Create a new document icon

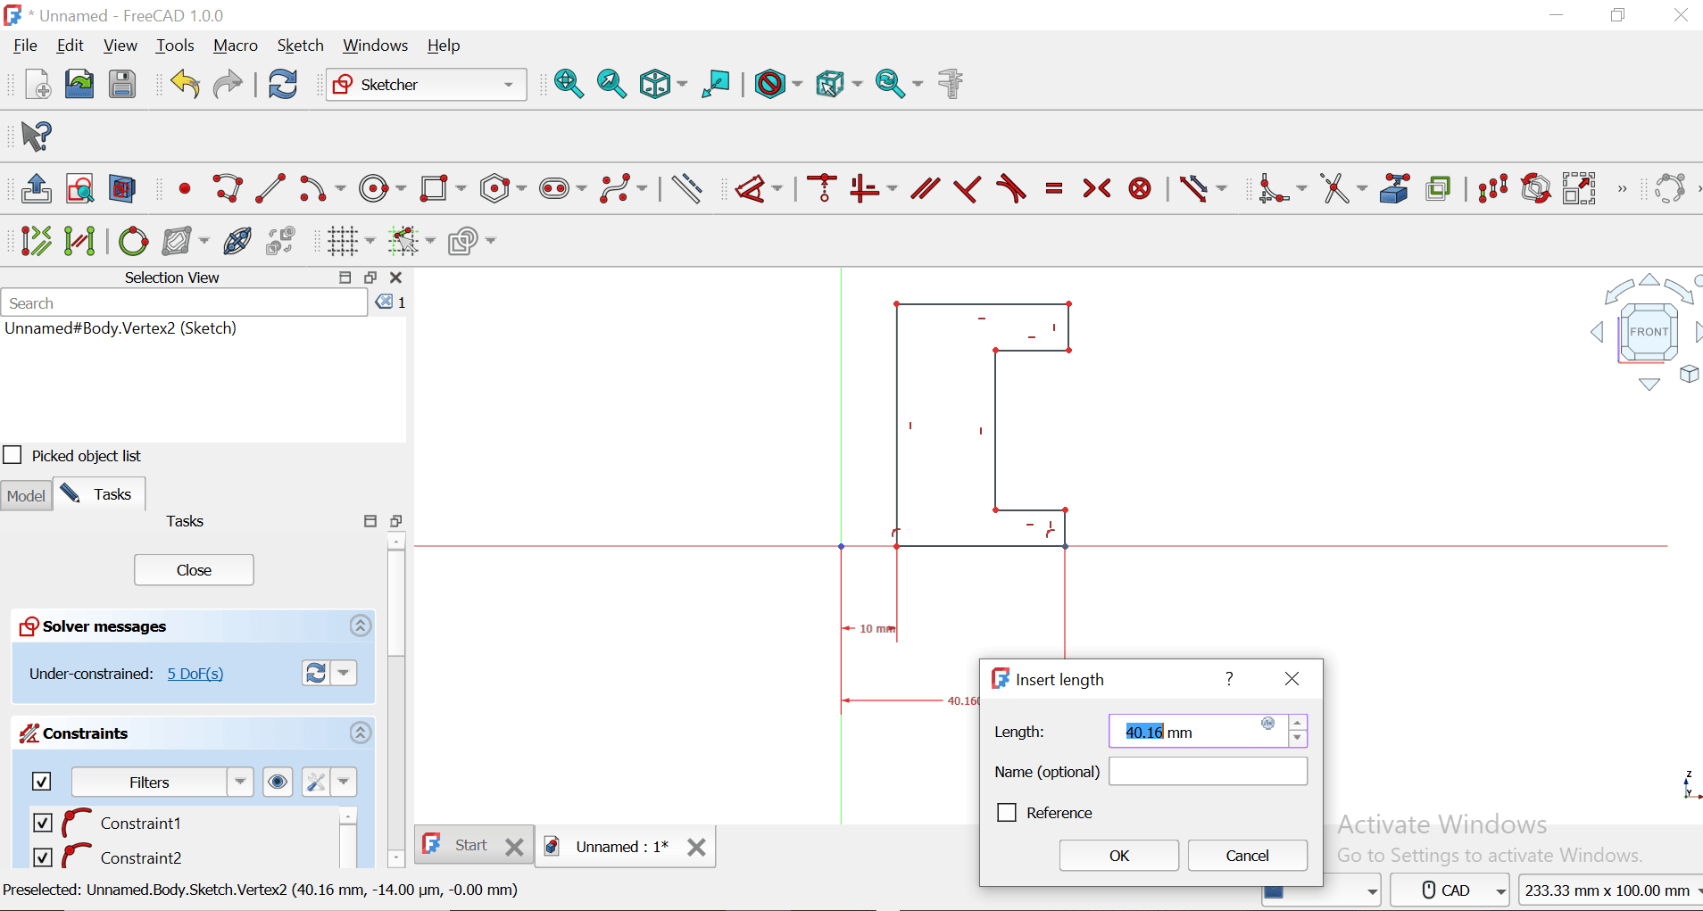click(x=37, y=84)
